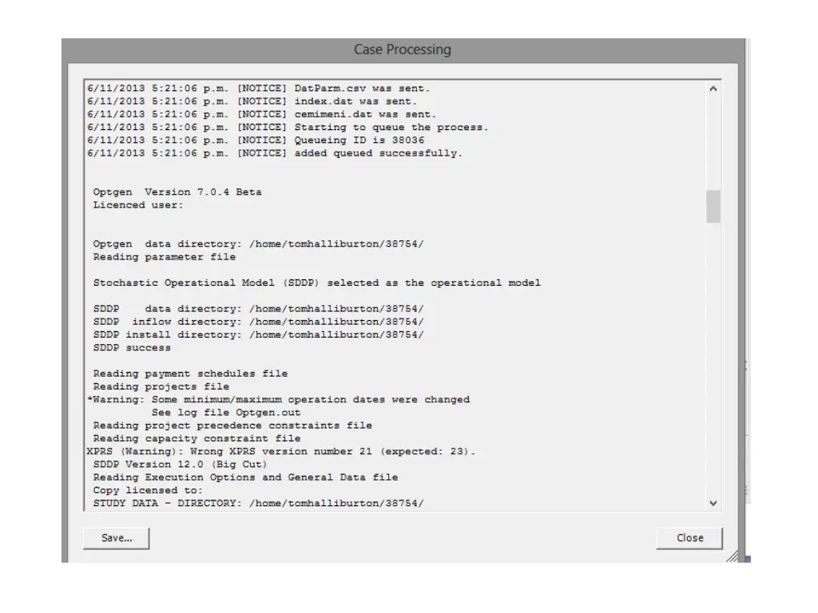Click the scrollbar up arrow
Viewport: 818px width, 613px height.
tap(713, 89)
